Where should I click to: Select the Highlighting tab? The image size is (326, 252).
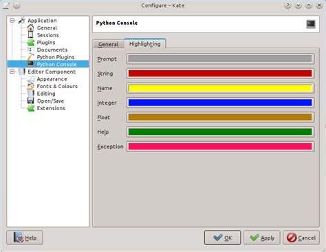click(145, 43)
